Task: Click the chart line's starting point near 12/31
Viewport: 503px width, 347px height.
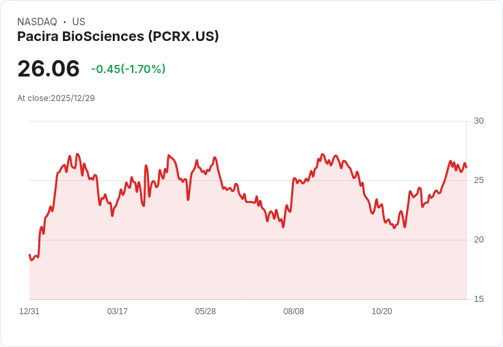Action: click(x=29, y=255)
